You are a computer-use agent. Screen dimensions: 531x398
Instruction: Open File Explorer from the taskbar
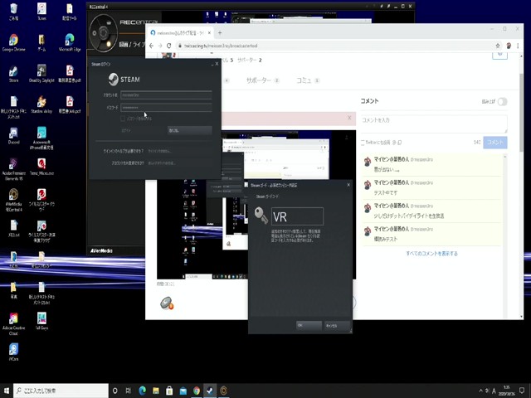(x=156, y=391)
